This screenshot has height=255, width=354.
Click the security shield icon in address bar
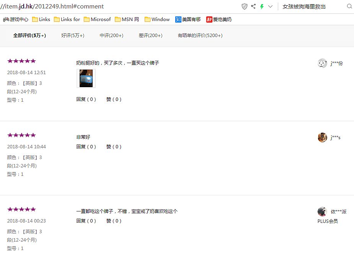(x=245, y=6)
